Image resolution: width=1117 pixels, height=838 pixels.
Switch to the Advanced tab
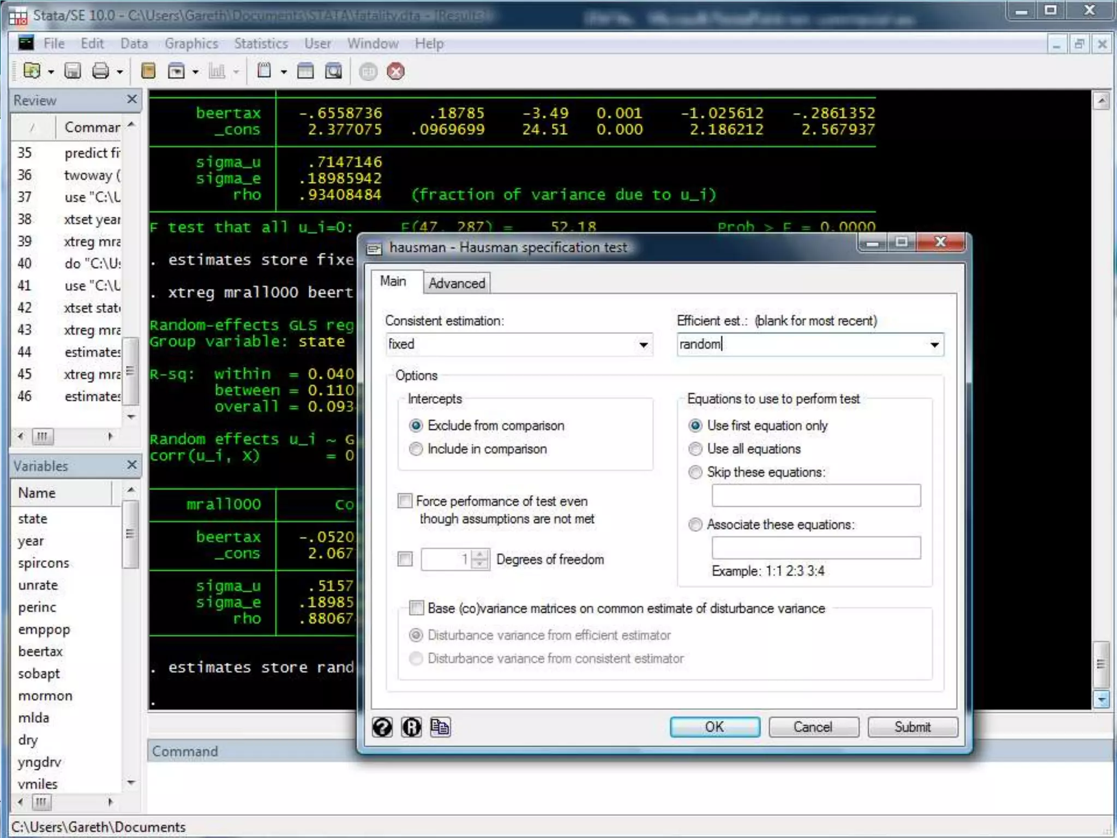click(x=457, y=283)
